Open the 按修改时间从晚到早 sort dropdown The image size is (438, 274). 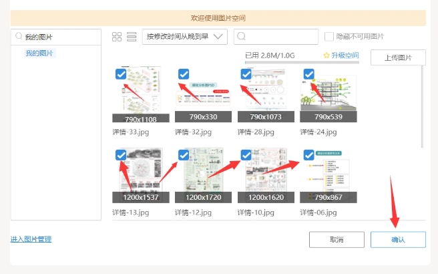[185, 37]
